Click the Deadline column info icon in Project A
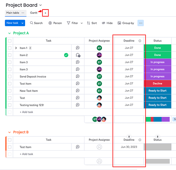Viewport: 176px width, 170px height. pos(140,41)
